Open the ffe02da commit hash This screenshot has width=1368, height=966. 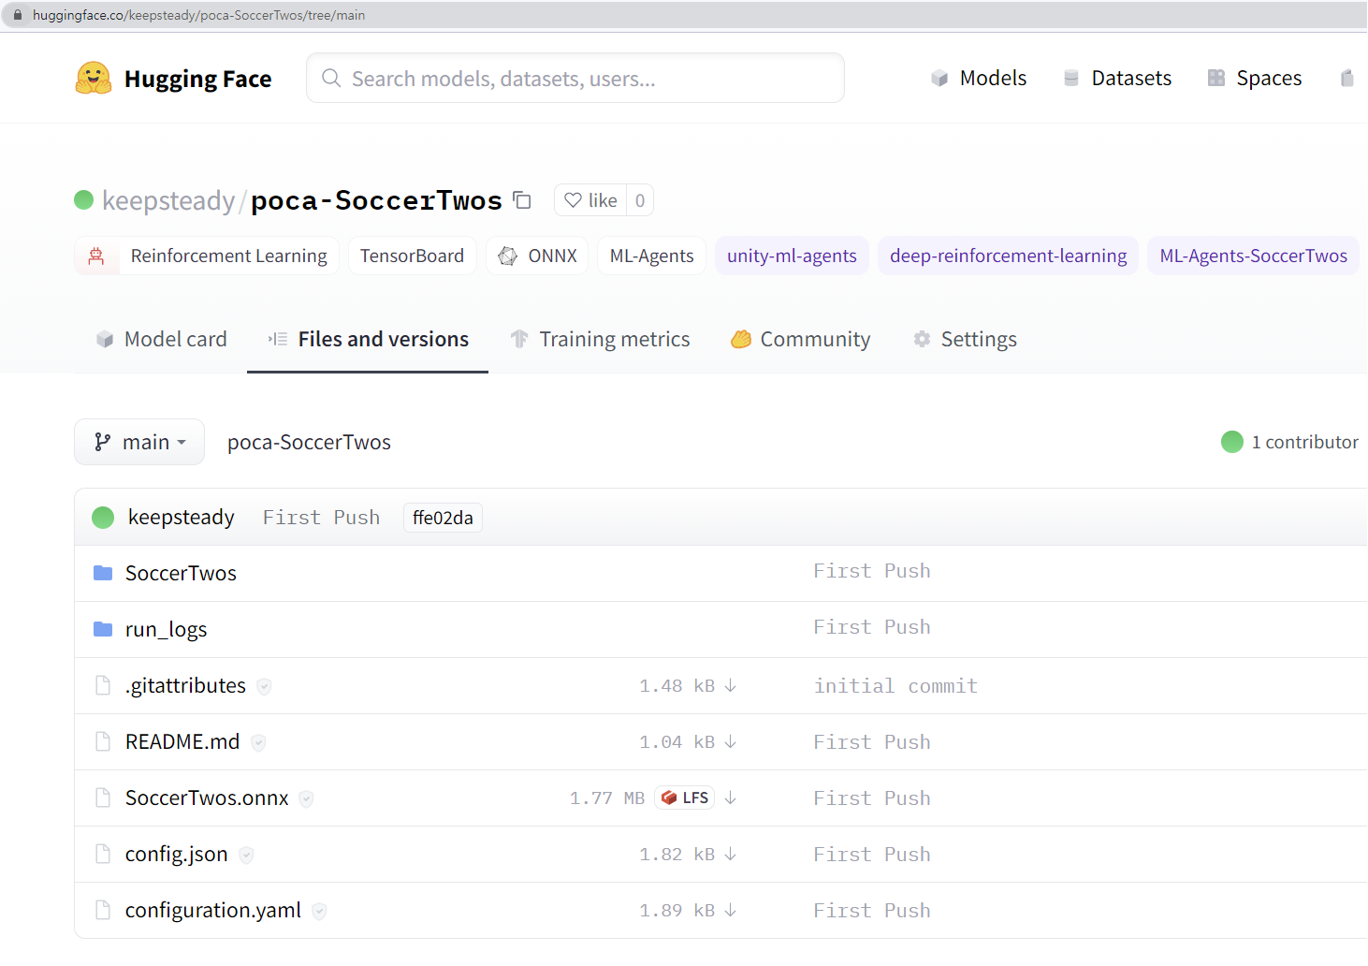pos(443,518)
